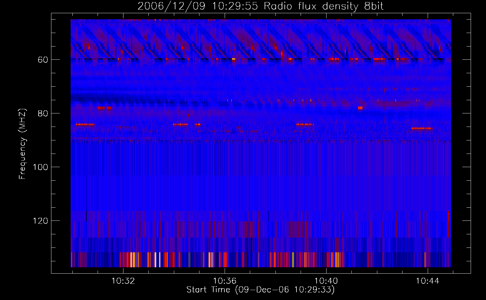Image resolution: width=486 pixels, height=300 pixels.
Task: Click the 100 frequency tick label
Action: (41, 167)
